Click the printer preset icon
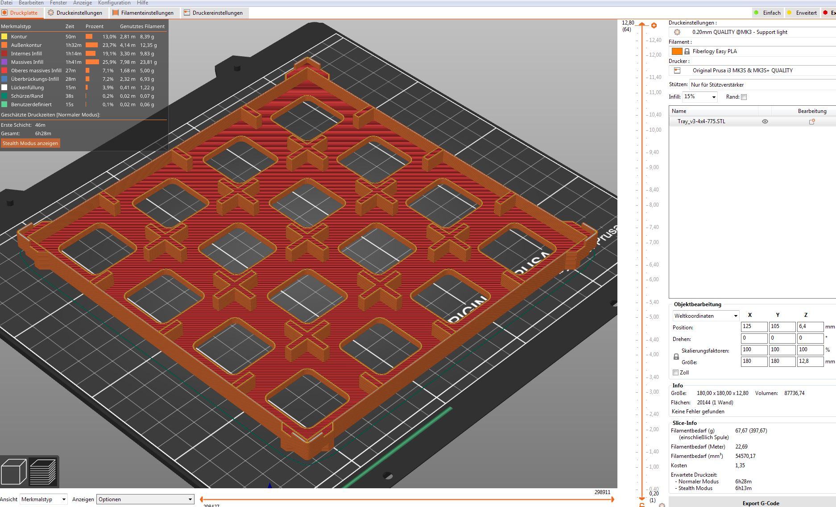Viewport: 836px width, 507px height. click(x=677, y=71)
